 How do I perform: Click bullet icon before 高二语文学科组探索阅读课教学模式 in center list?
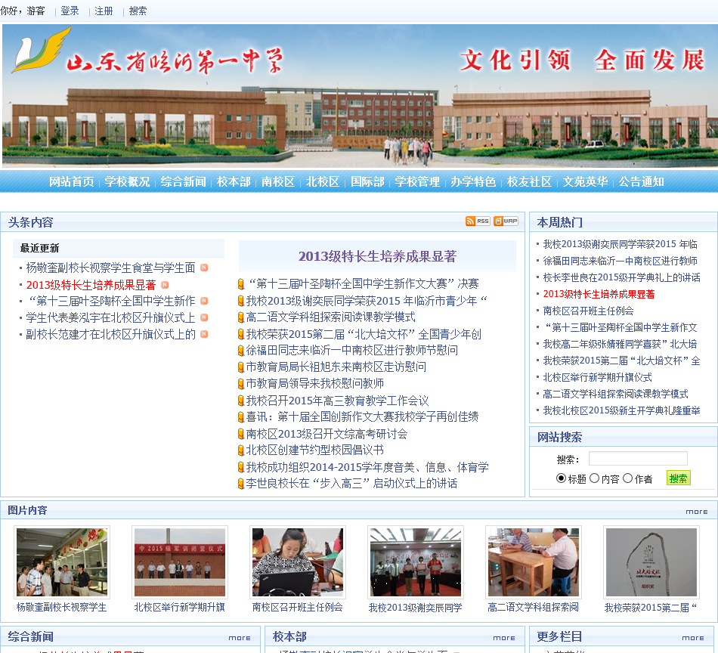coord(241,317)
